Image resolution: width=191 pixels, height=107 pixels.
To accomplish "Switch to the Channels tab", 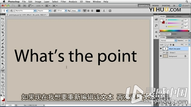I will 171,37.
